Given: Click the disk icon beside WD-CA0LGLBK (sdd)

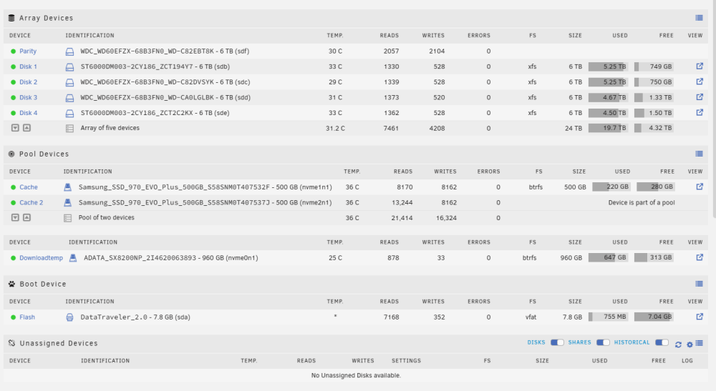Looking at the screenshot, I should point(69,98).
